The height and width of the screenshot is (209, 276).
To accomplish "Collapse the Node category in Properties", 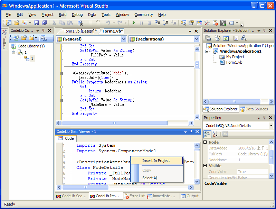I will 205,142.
